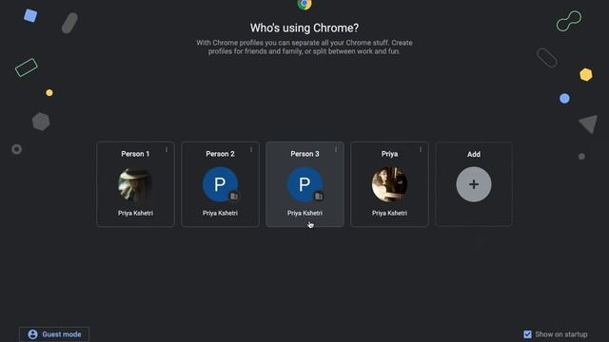The width and height of the screenshot is (609, 342).
Task: Click the 'Priya' profile name label
Action: point(389,154)
